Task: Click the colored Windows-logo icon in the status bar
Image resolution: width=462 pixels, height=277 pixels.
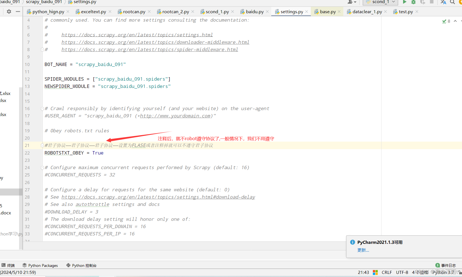Action: pyautogui.click(x=375, y=272)
